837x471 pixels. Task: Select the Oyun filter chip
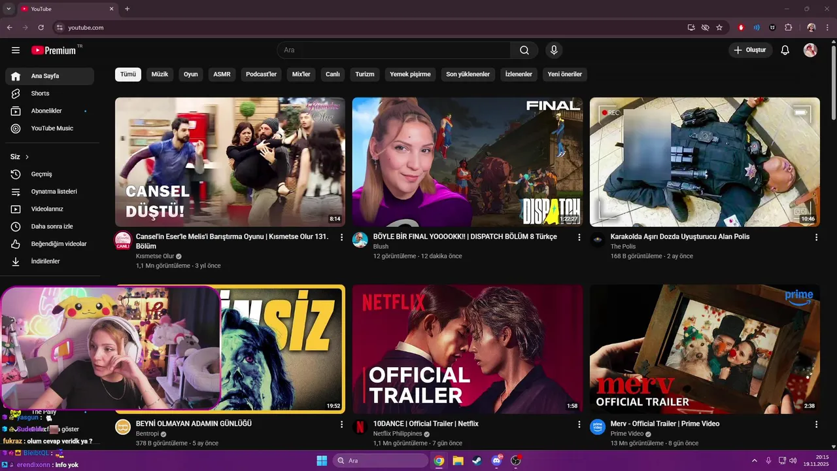[x=190, y=75]
